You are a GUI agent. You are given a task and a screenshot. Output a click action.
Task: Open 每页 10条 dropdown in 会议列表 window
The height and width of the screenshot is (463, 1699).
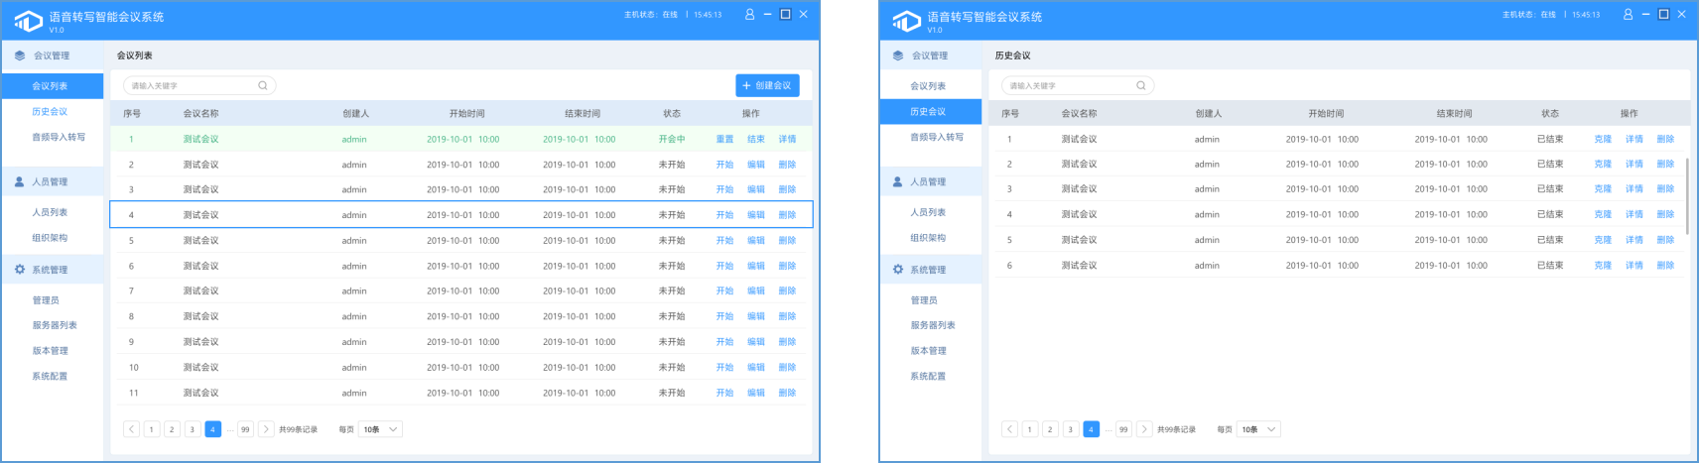(380, 429)
